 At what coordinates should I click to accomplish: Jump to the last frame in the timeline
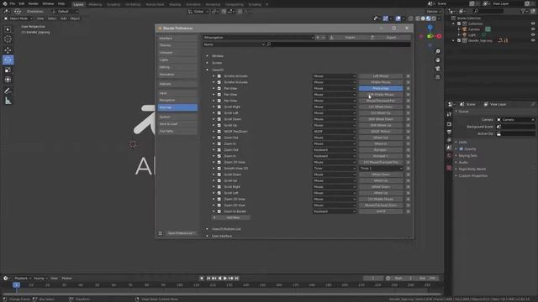point(237,279)
